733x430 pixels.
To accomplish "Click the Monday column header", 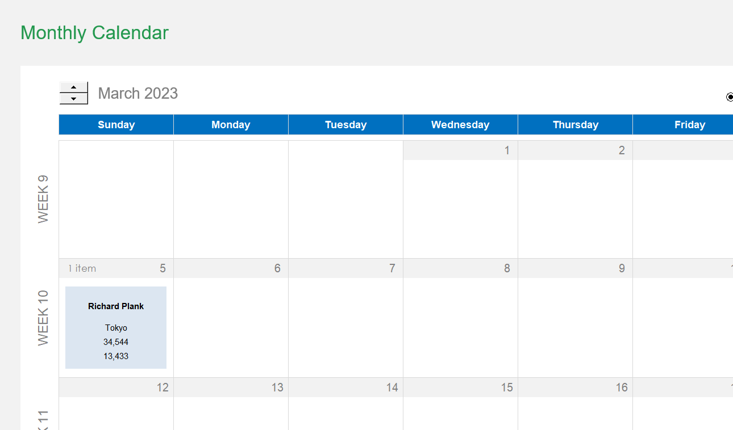I will point(231,124).
